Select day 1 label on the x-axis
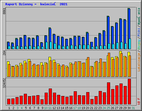Screen dimensions: 142x111 tap(9, 108)
